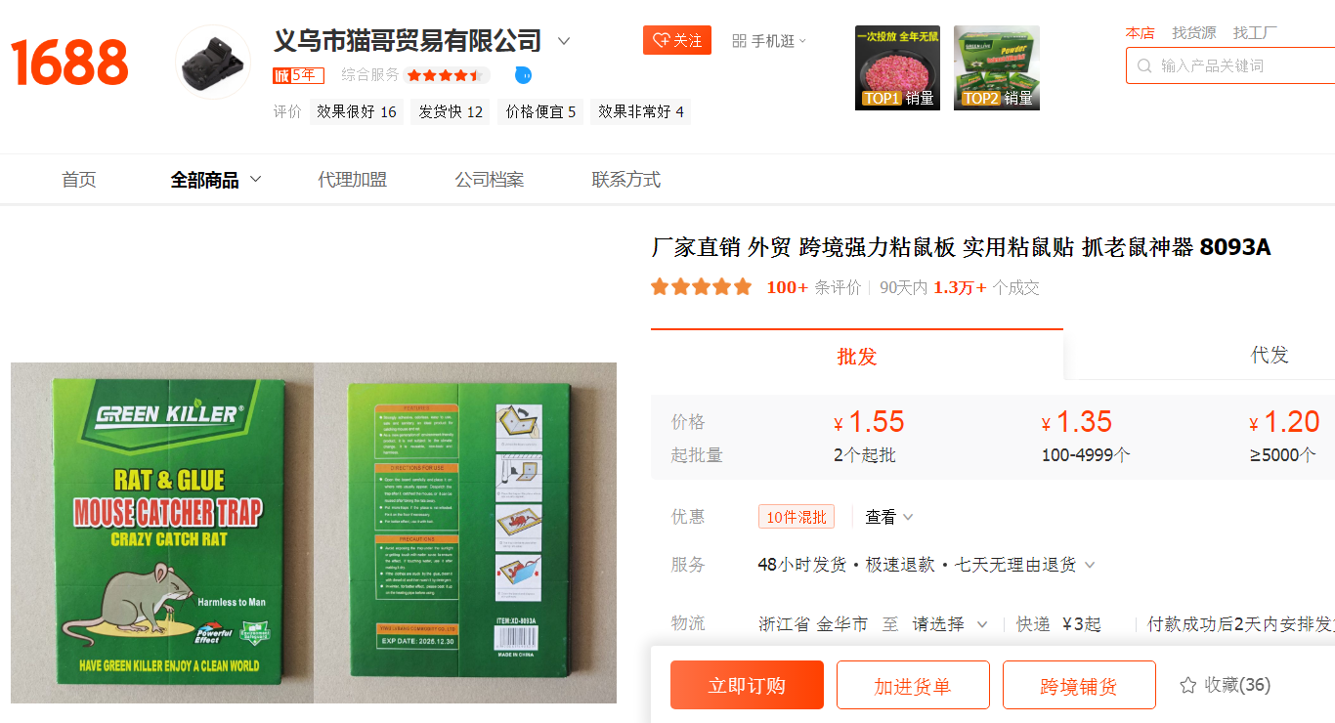
Task: Click 快递 ¥3起 shipping fee
Action: coord(1058,624)
